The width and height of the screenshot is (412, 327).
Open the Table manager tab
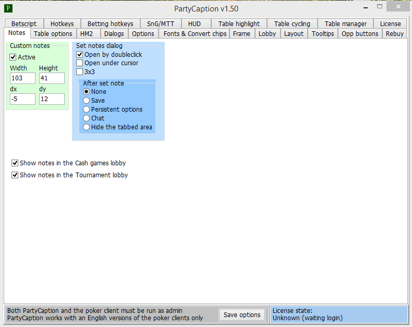coord(346,23)
